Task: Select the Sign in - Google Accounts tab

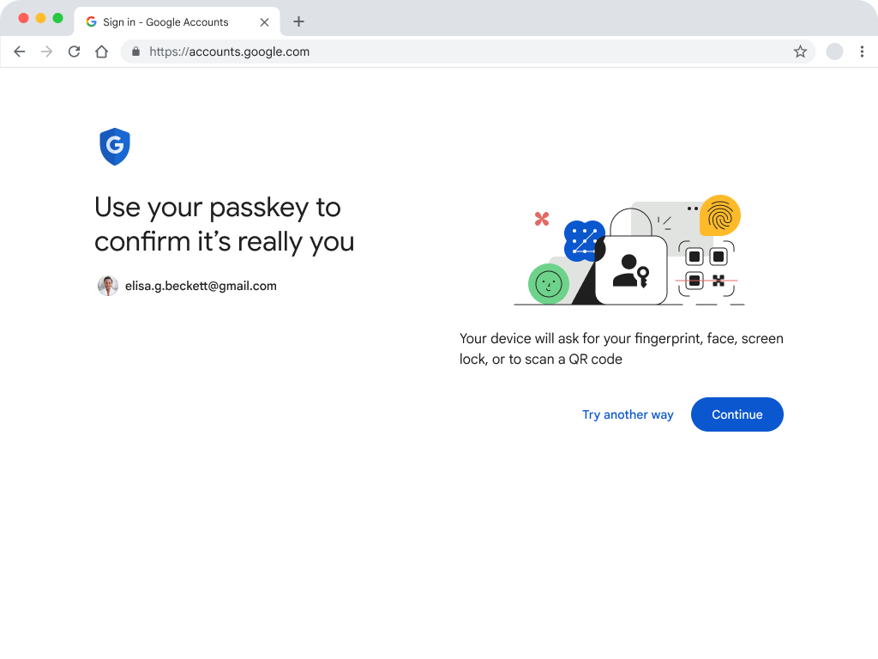Action: point(165,21)
